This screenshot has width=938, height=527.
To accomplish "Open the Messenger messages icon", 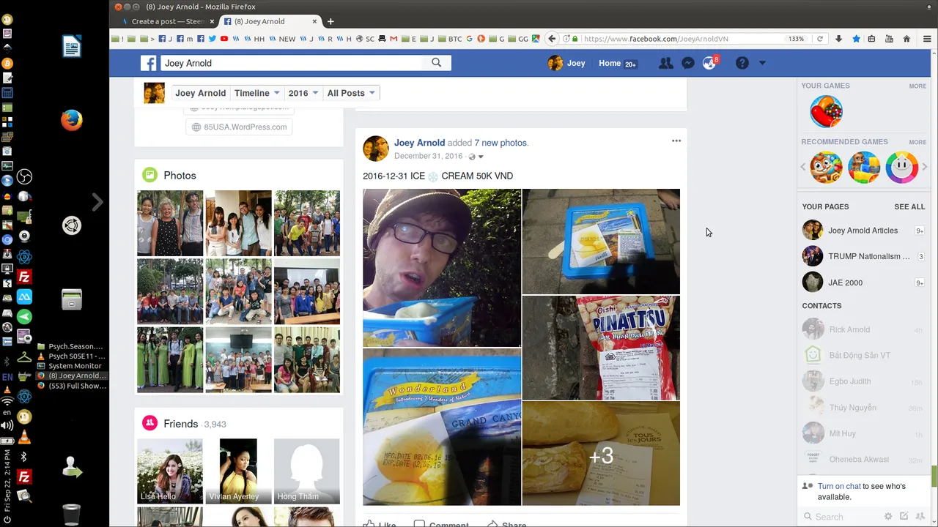I will [688, 64].
